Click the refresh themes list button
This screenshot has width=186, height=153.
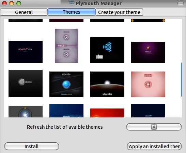pyautogui.click(x=154, y=127)
